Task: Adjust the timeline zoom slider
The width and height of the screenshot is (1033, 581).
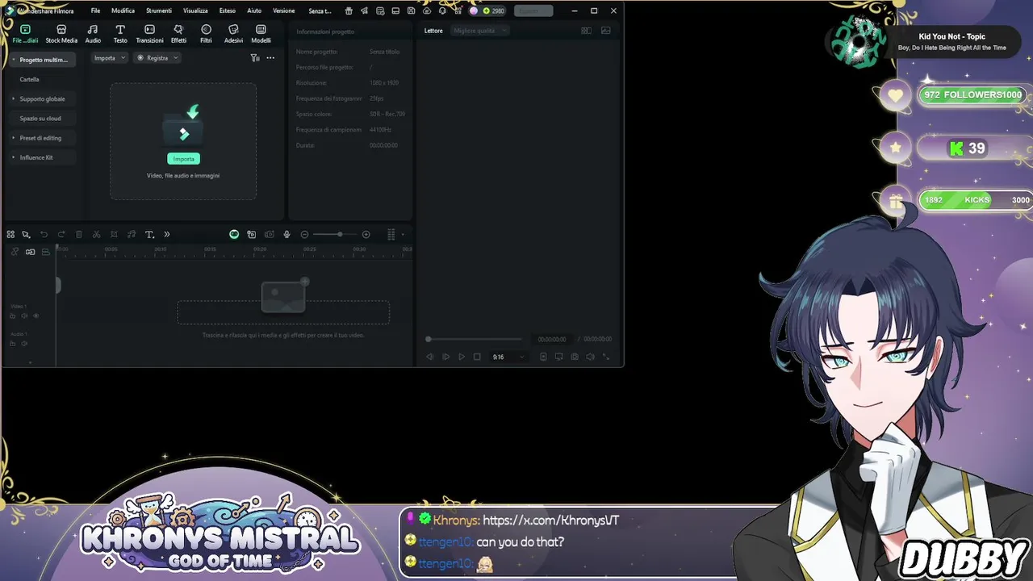Action: pyautogui.click(x=335, y=234)
